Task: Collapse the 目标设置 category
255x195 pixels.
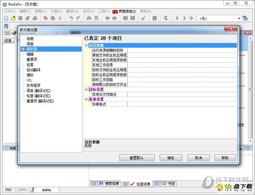Action: [x=86, y=89]
